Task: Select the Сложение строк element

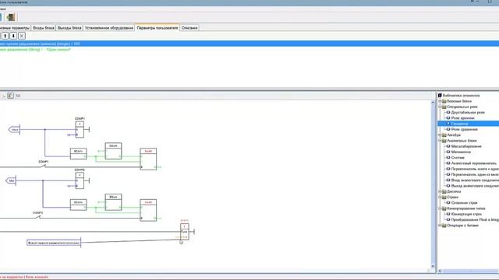Action: (464, 203)
